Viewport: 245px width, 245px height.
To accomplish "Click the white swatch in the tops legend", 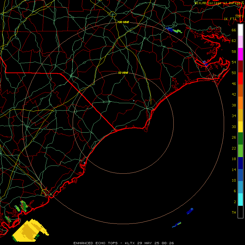I will [x=240, y=30].
